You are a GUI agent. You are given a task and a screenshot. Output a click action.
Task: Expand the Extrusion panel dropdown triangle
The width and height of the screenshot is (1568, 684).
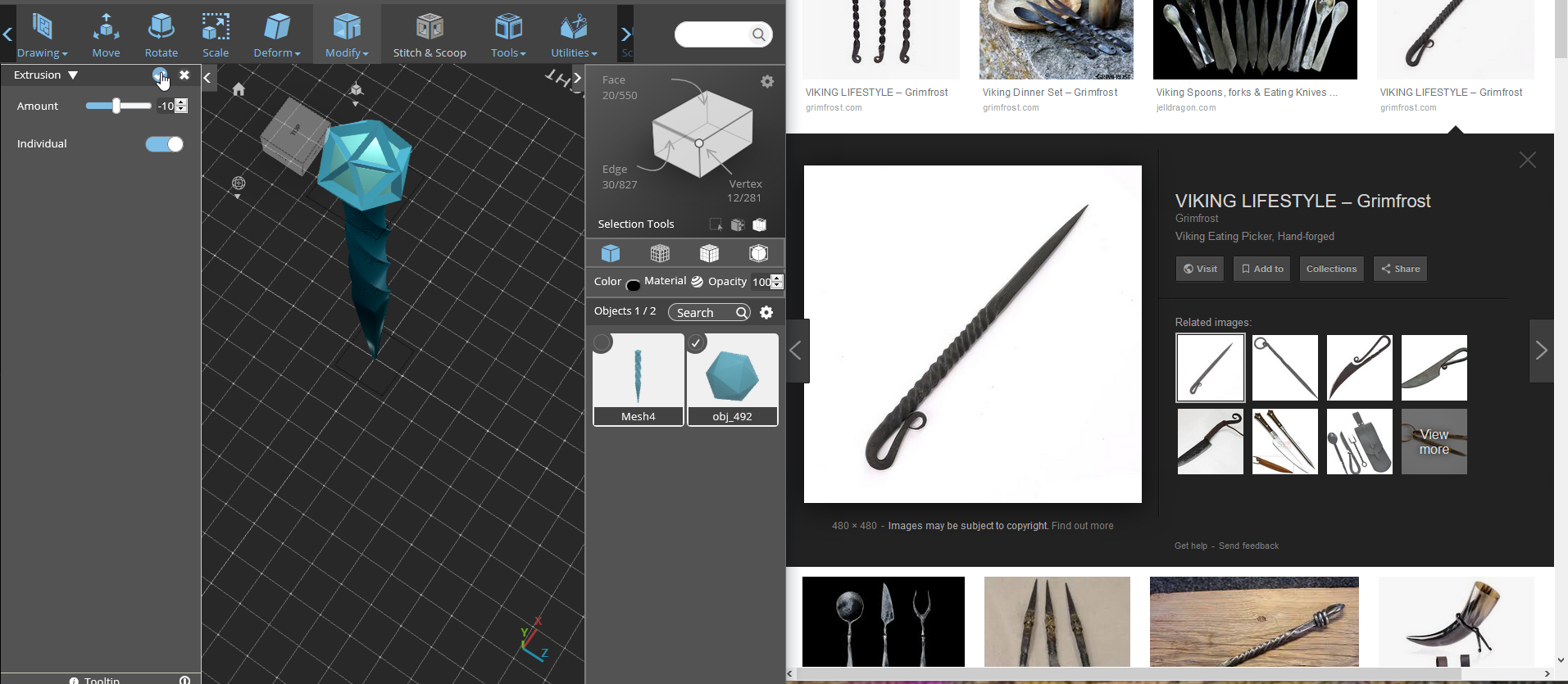[73, 75]
